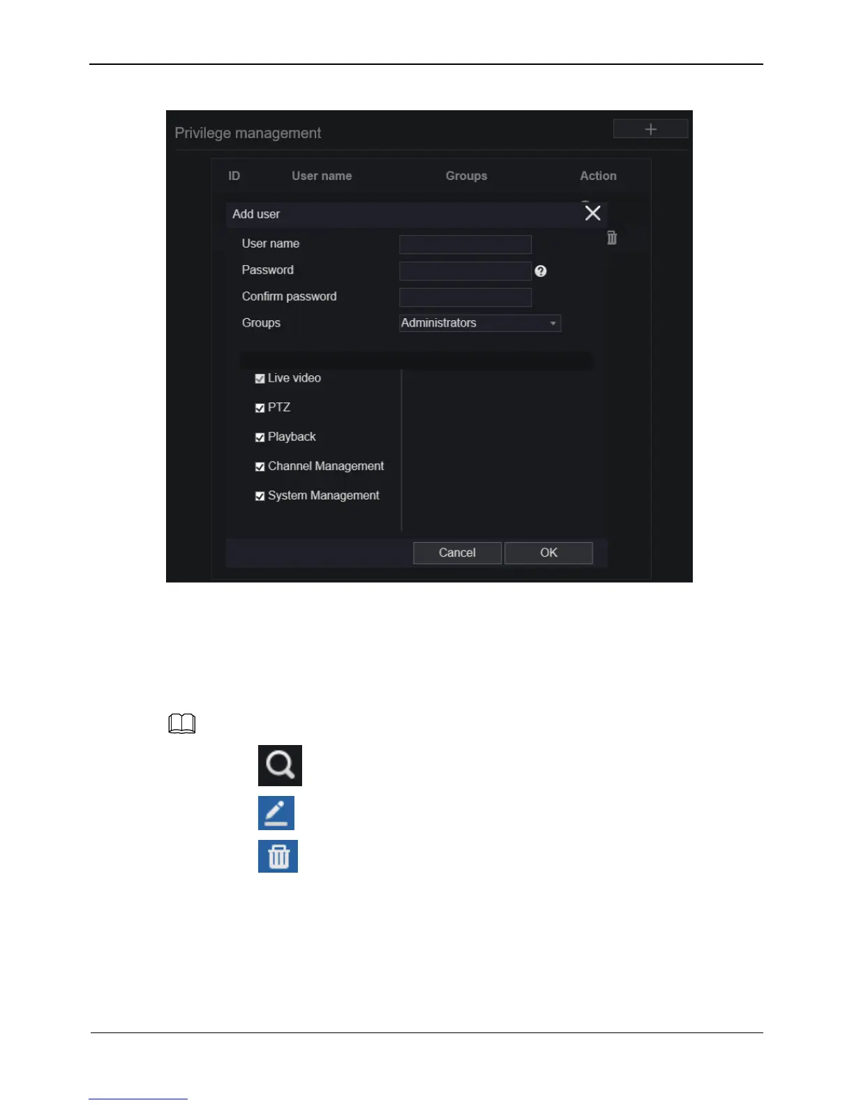This screenshot has height=1105, width=854.
Task: Select the Confirm password field
Action: click(x=465, y=297)
